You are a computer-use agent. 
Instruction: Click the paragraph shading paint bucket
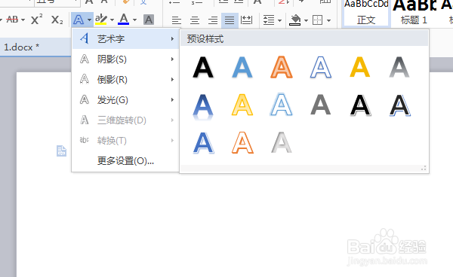295,20
